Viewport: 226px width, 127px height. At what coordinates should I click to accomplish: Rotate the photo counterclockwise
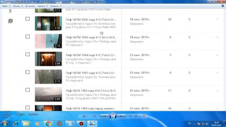click(130, 116)
